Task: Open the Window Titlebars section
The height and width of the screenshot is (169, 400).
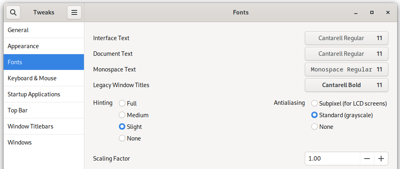Action: tap(44, 126)
